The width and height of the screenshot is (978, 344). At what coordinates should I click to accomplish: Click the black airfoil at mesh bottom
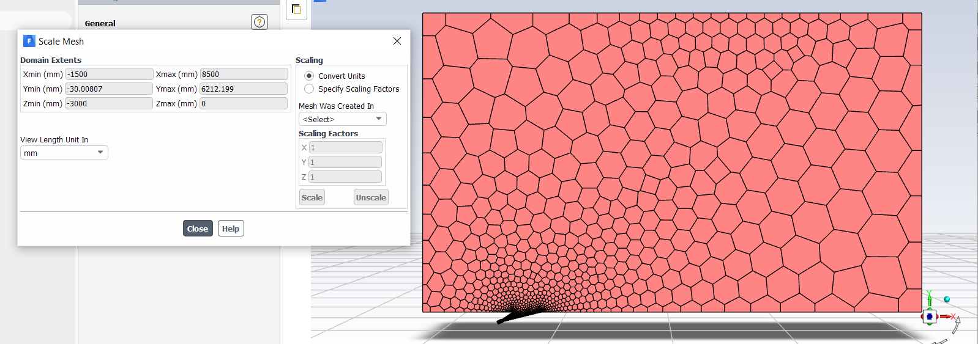(x=519, y=317)
